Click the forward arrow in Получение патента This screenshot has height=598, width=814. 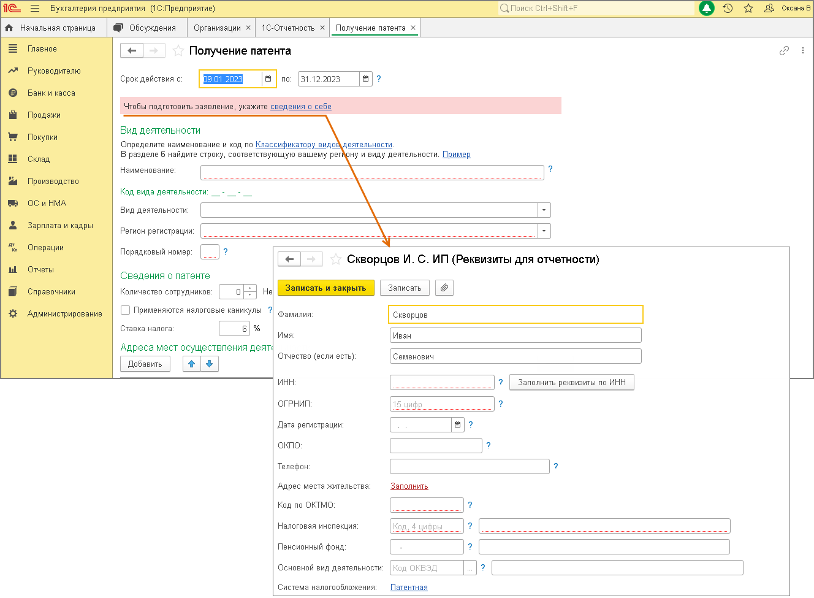[154, 51]
